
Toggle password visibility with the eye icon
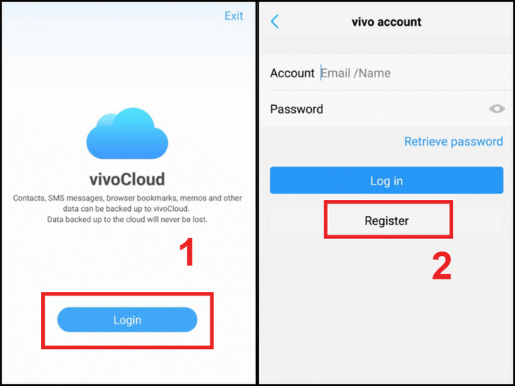[x=497, y=109]
